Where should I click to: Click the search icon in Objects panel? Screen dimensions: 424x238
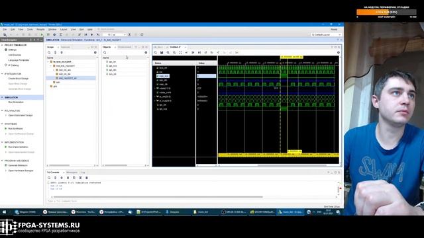tap(105, 52)
